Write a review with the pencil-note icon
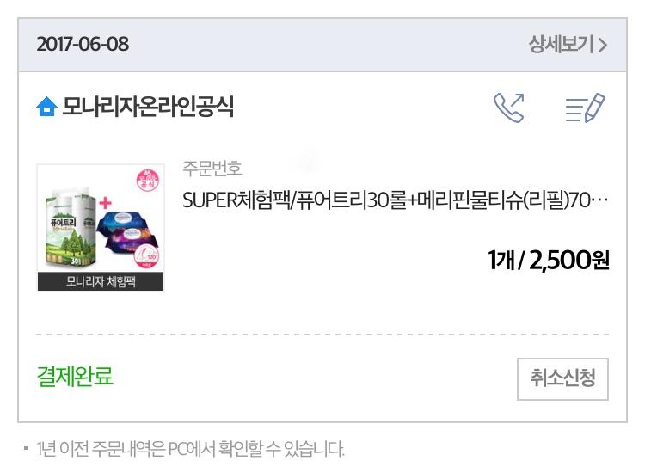The height and width of the screenshot is (467, 645). [585, 108]
